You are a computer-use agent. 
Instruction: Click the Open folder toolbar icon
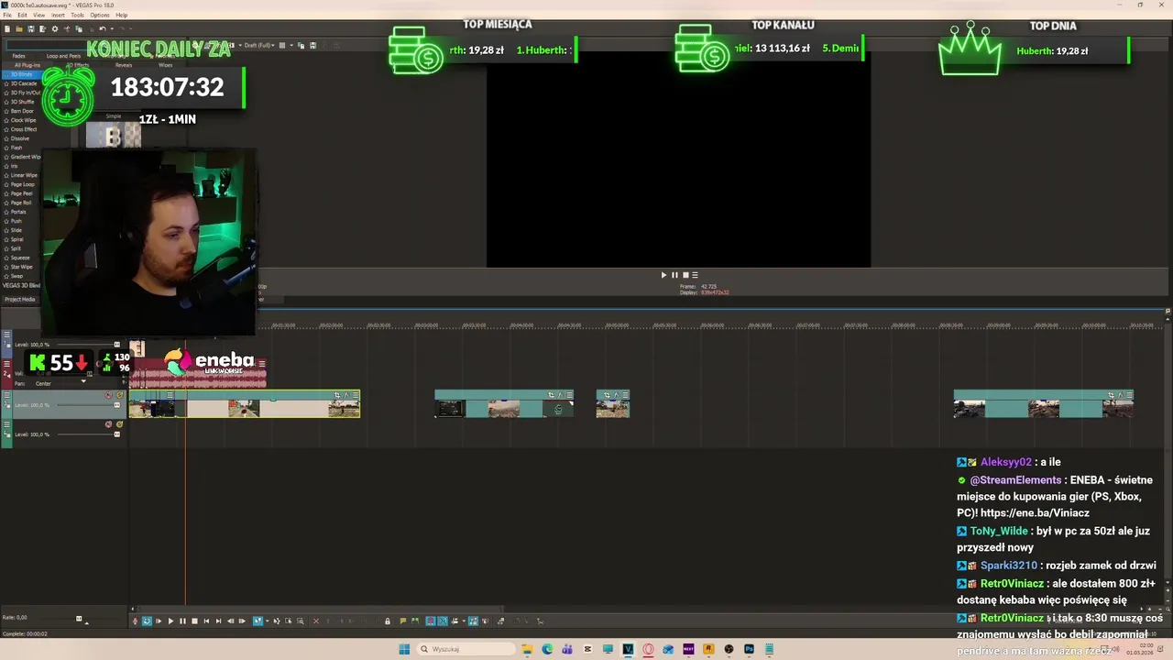(18, 28)
